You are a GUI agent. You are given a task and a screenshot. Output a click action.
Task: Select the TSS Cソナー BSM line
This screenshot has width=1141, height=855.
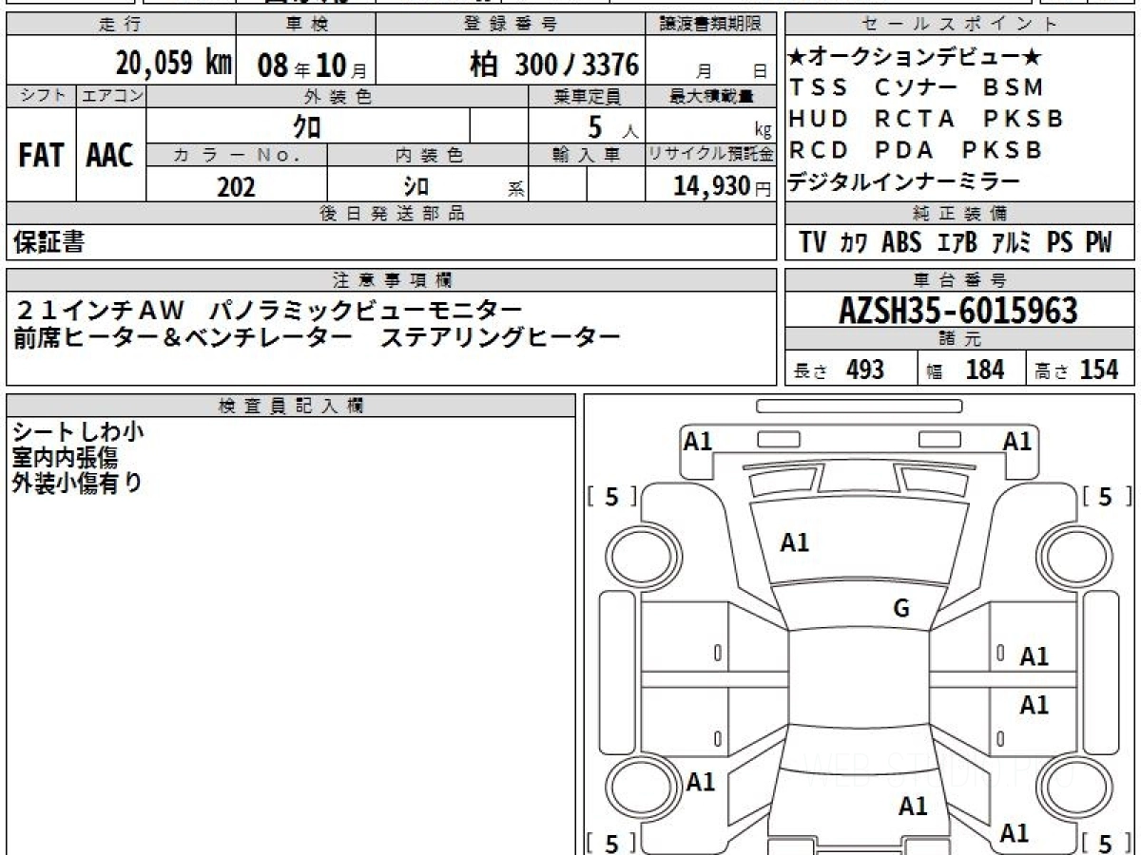917,87
